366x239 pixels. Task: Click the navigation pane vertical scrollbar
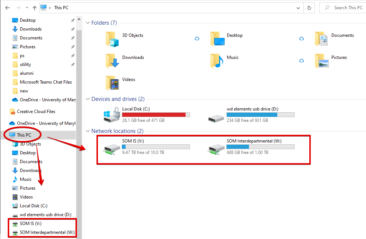[78, 110]
